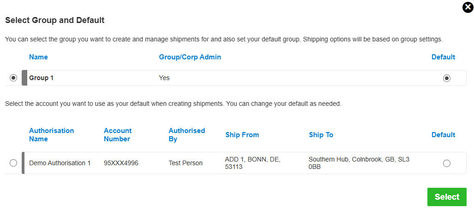Click the Group 1 name text
This screenshot has height=208, width=474.
pyautogui.click(x=42, y=78)
